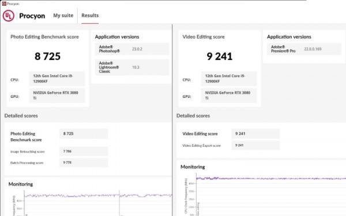Click GPU value in Photo Editing panel

57,96
